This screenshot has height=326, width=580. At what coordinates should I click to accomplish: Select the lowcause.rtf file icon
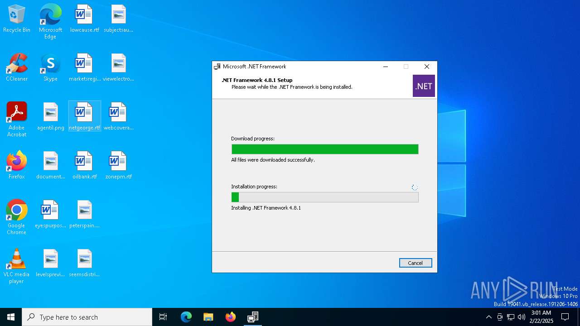(x=84, y=19)
